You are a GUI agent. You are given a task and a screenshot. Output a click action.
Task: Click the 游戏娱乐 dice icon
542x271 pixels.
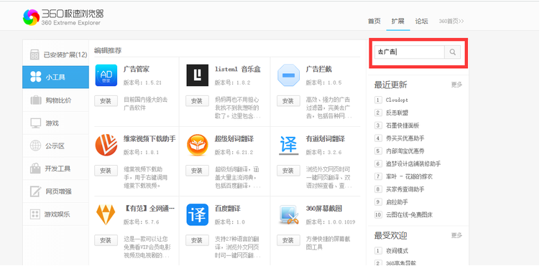coord(35,214)
